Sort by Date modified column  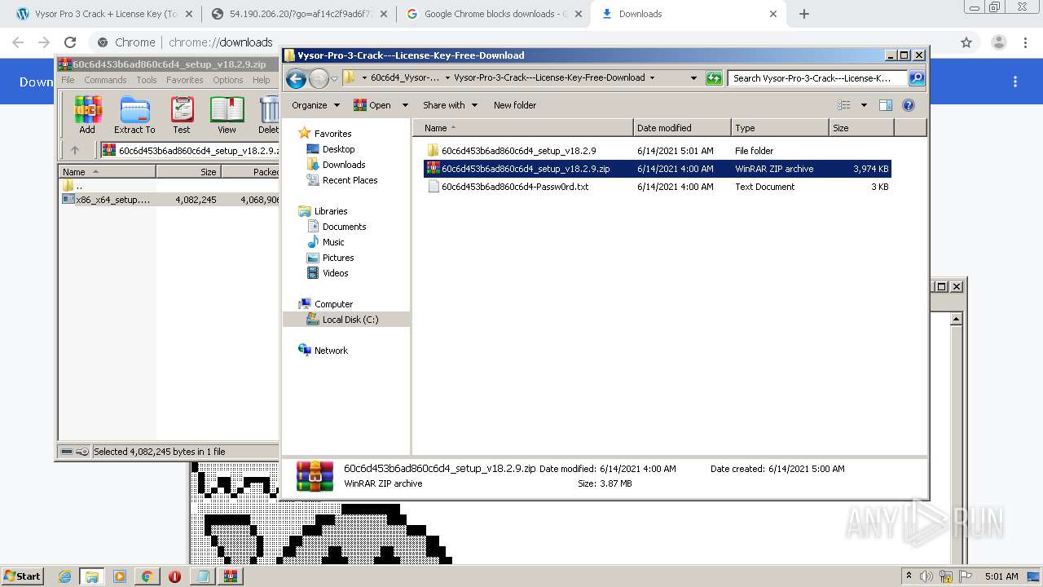click(x=682, y=128)
